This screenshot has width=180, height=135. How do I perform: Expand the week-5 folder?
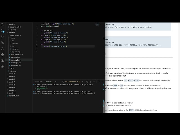click(x=19, y=76)
